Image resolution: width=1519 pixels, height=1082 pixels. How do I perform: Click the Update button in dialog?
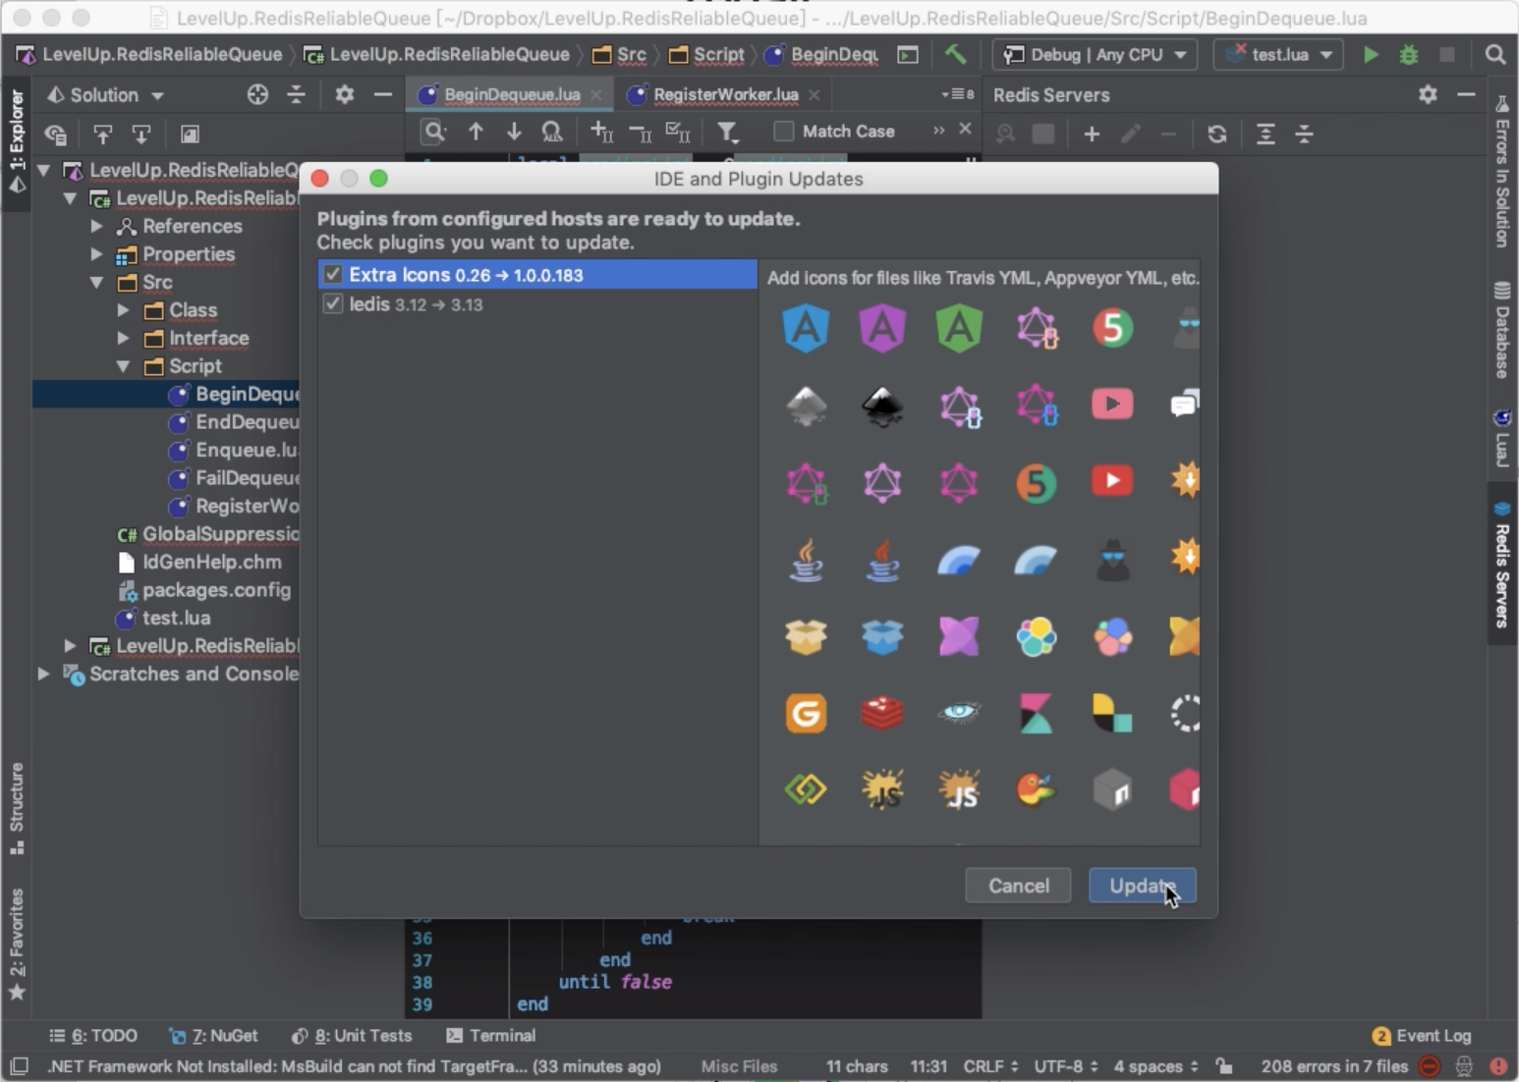1142,886
